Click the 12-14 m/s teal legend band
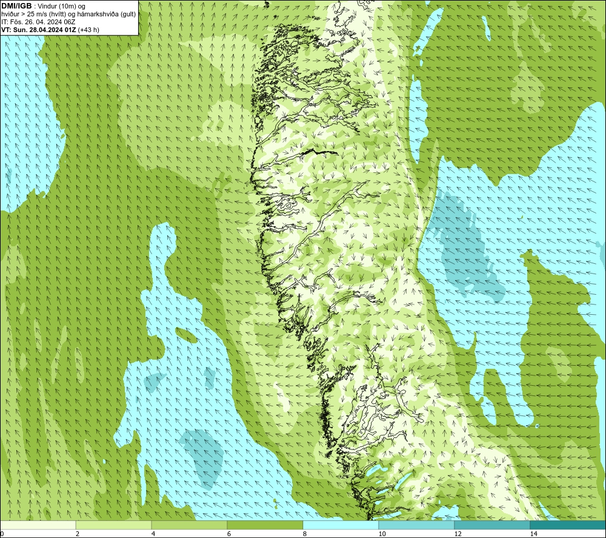Viewport: 606px width, 538px height. coord(492,525)
